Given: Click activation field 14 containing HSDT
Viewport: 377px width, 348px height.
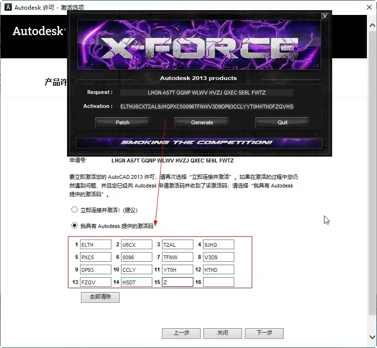Looking at the screenshot, I should click(136, 282).
